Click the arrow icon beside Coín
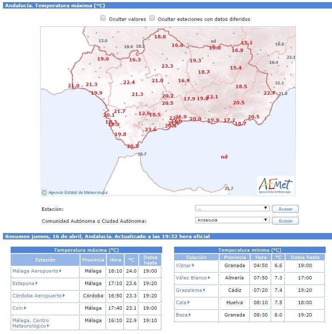 tap(25, 308)
